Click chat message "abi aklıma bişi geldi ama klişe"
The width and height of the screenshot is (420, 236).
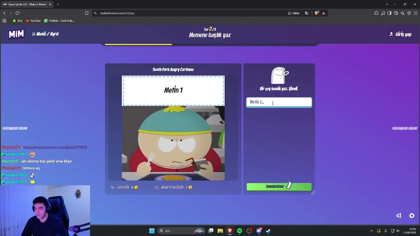(x=46, y=161)
